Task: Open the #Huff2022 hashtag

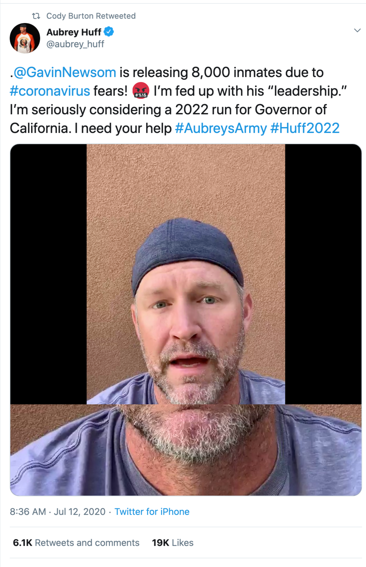Action: [305, 128]
